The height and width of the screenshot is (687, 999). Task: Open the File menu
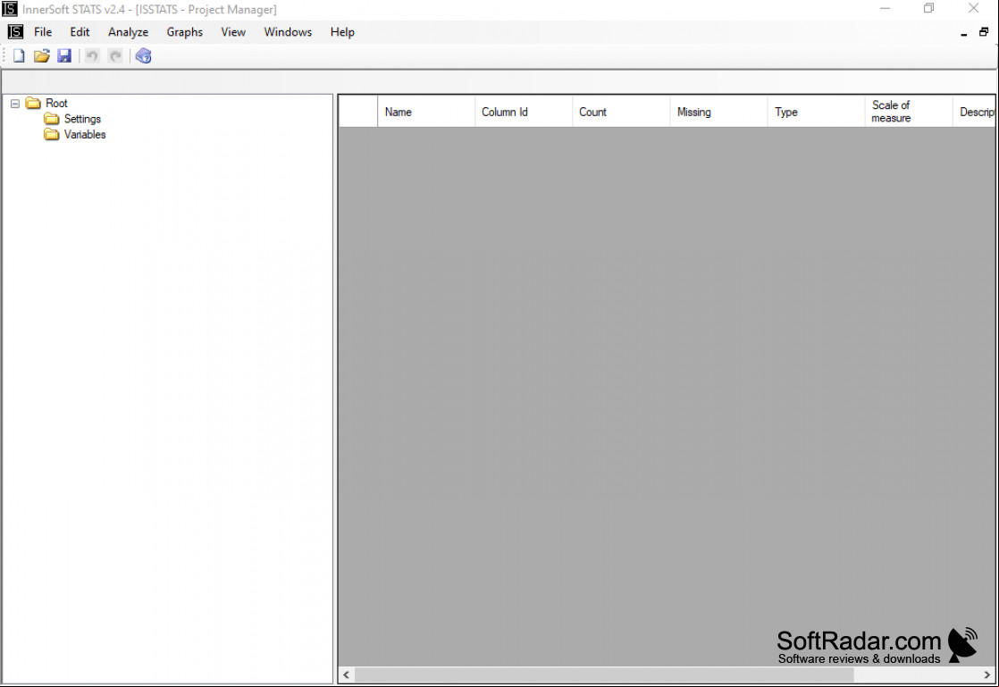click(43, 32)
